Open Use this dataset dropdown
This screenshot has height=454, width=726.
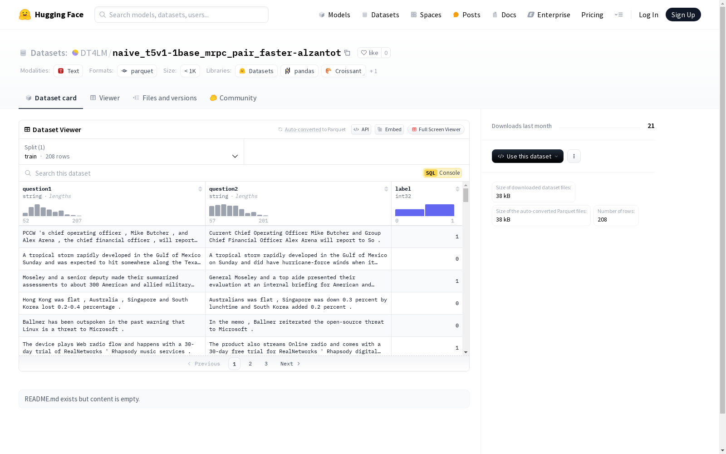pos(527,156)
